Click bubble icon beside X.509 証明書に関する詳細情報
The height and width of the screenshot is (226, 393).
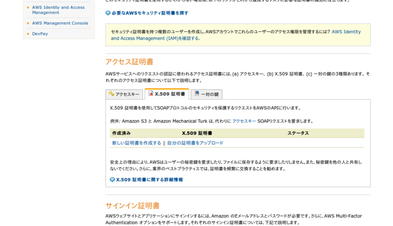112,180
